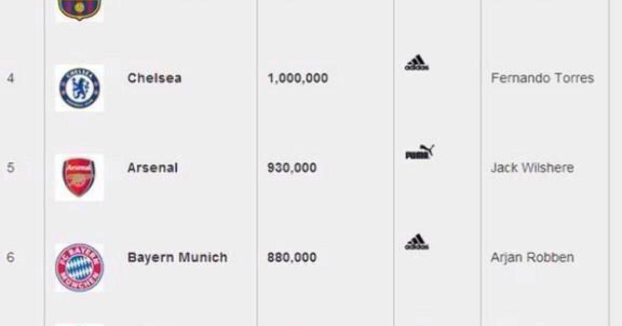Open the Chelsea team name
Screen dimensions: 622x326
coord(154,78)
